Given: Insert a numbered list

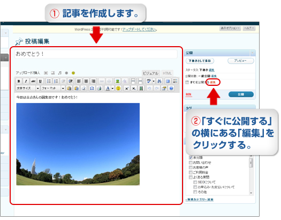Looking at the screenshot, I should tap(56, 81).
